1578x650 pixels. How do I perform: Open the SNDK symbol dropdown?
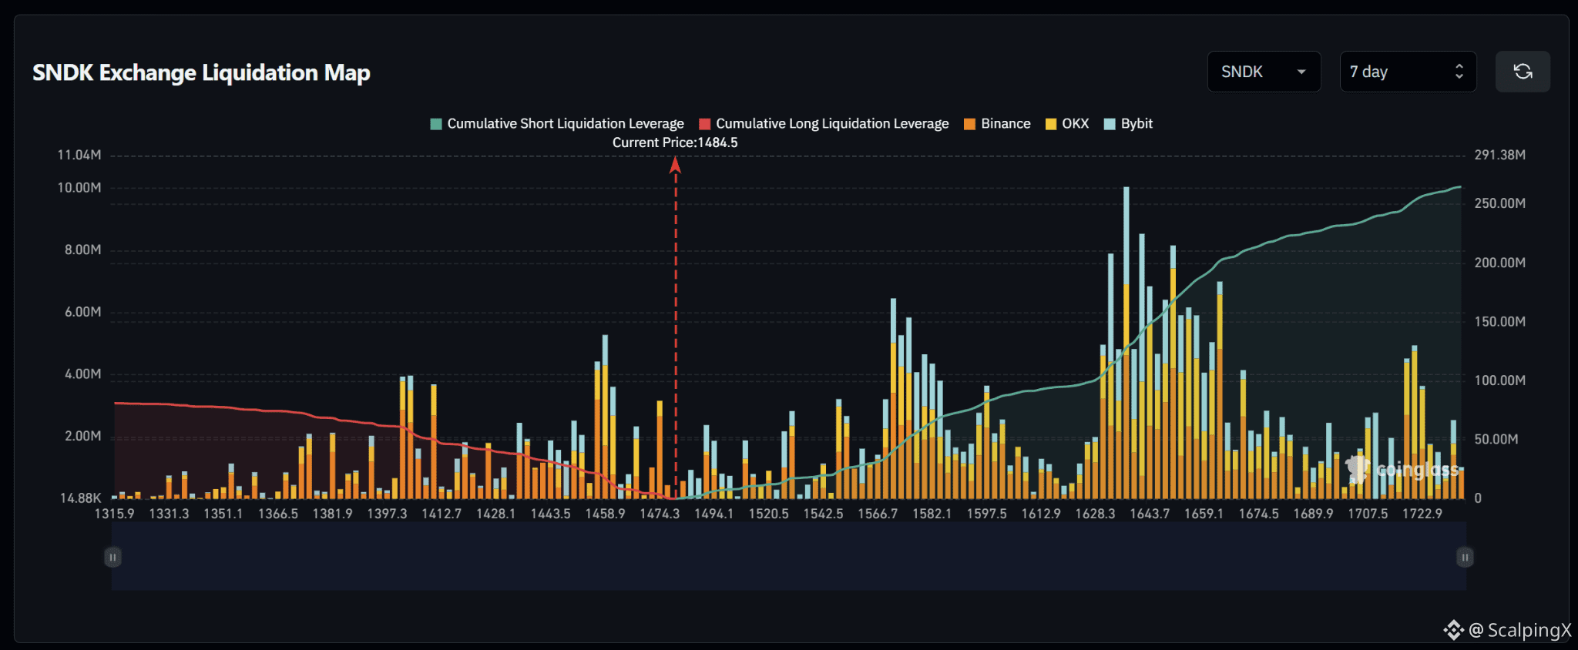(1264, 72)
